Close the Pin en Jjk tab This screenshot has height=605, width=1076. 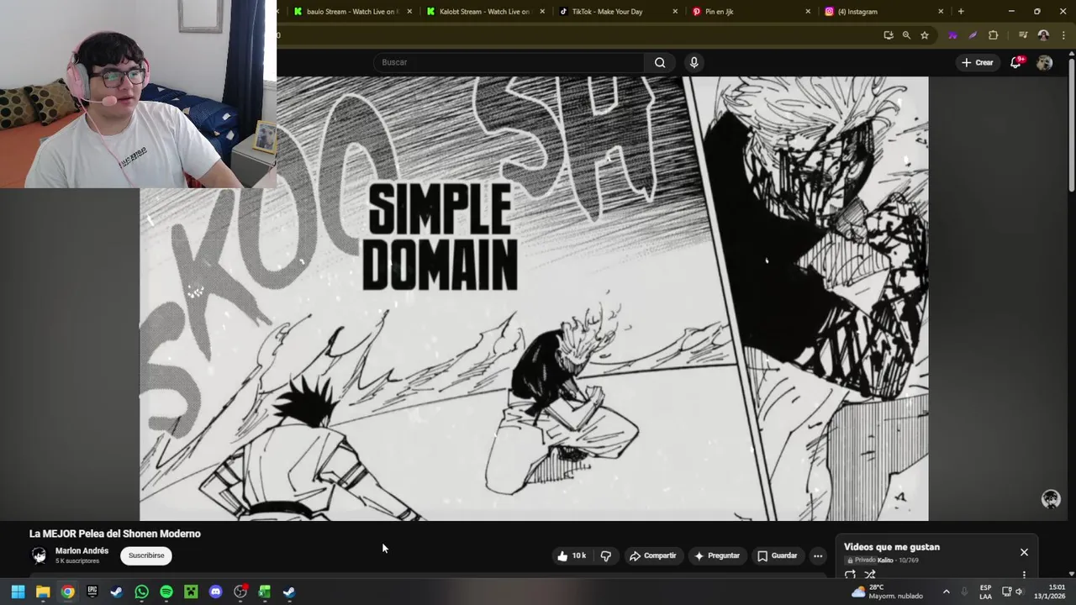click(808, 12)
